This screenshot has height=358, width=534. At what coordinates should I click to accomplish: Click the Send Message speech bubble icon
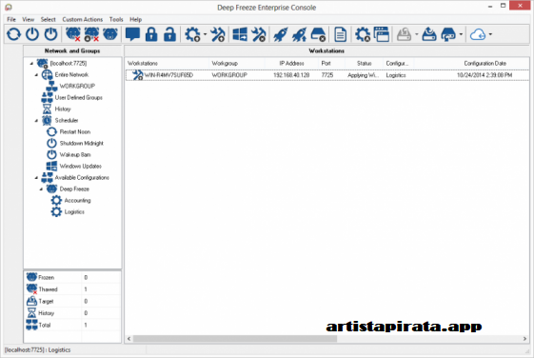tap(132, 34)
